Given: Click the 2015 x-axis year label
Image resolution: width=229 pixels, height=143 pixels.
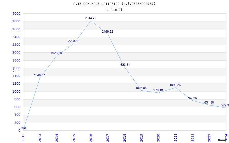Looking at the screenshot, I should (x=74, y=138).
